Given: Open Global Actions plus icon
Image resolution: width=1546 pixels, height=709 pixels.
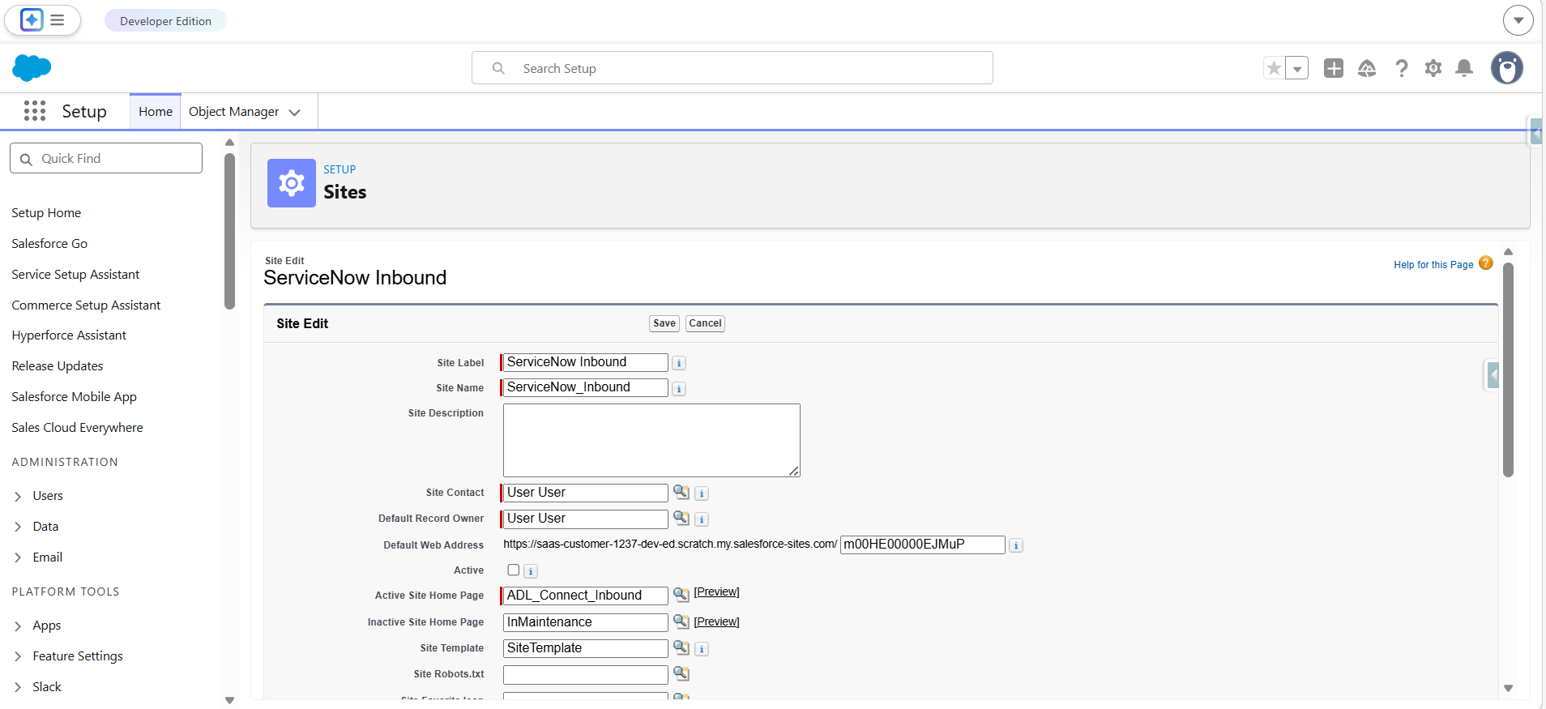Looking at the screenshot, I should (x=1334, y=68).
